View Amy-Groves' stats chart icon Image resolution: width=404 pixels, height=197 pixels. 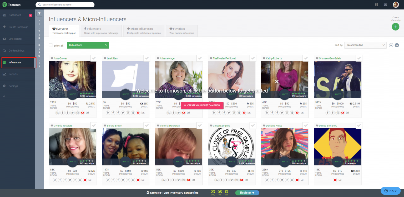[88, 113]
